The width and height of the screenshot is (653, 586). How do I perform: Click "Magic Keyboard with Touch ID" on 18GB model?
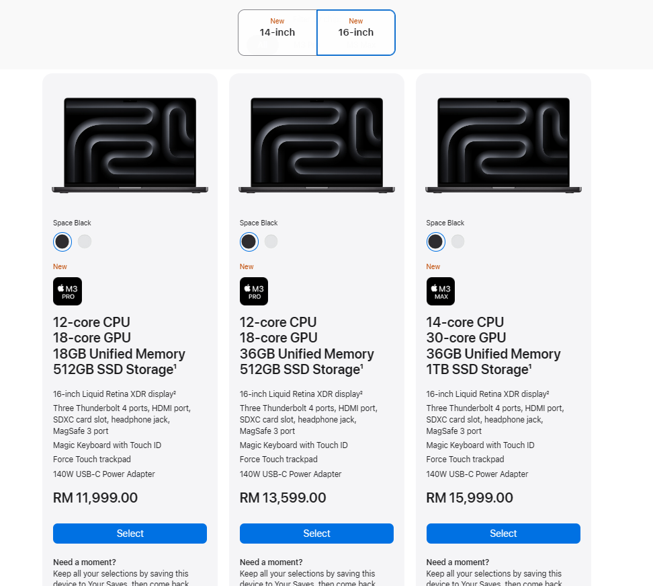tap(107, 445)
